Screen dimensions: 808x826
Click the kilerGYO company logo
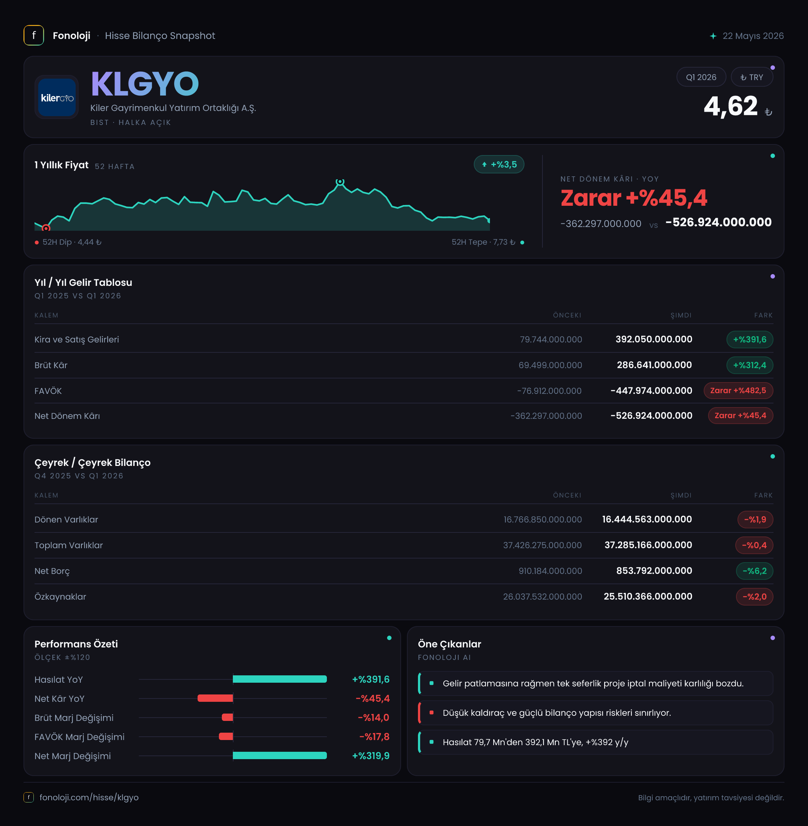(x=57, y=97)
